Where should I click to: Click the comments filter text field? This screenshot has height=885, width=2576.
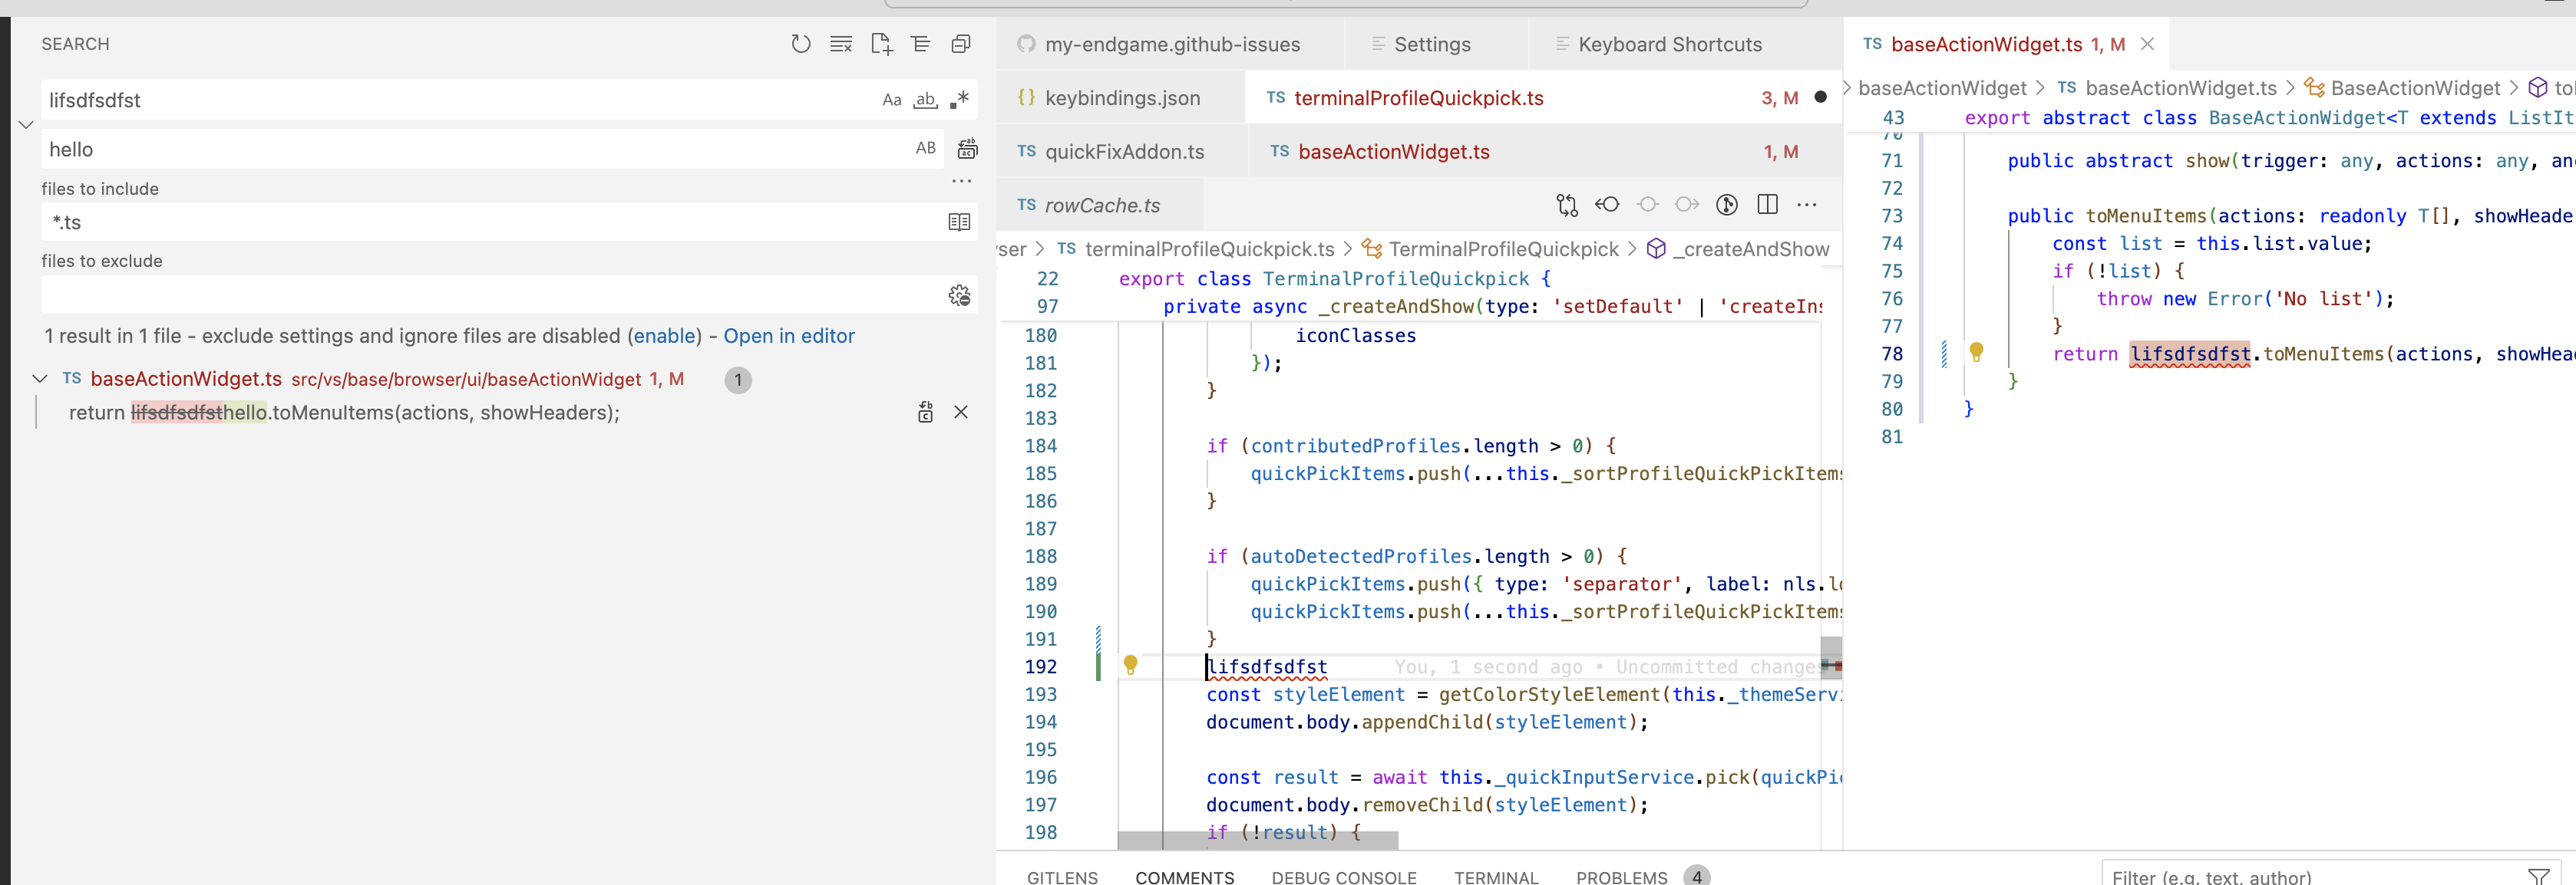pos(2310,875)
